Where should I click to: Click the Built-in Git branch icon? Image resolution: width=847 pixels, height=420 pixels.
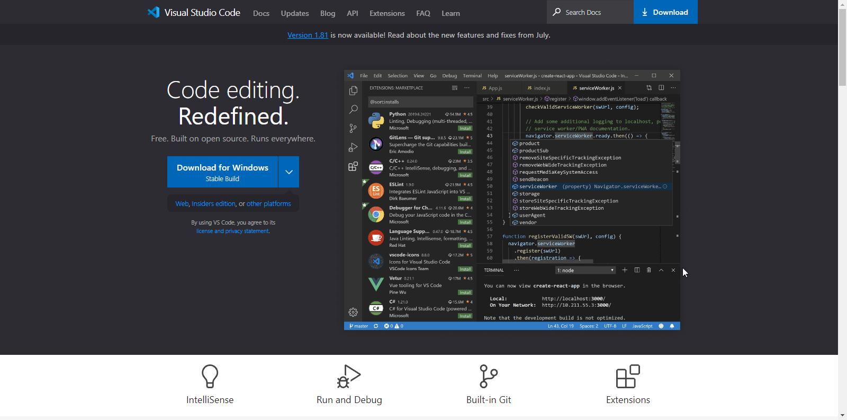(x=489, y=376)
